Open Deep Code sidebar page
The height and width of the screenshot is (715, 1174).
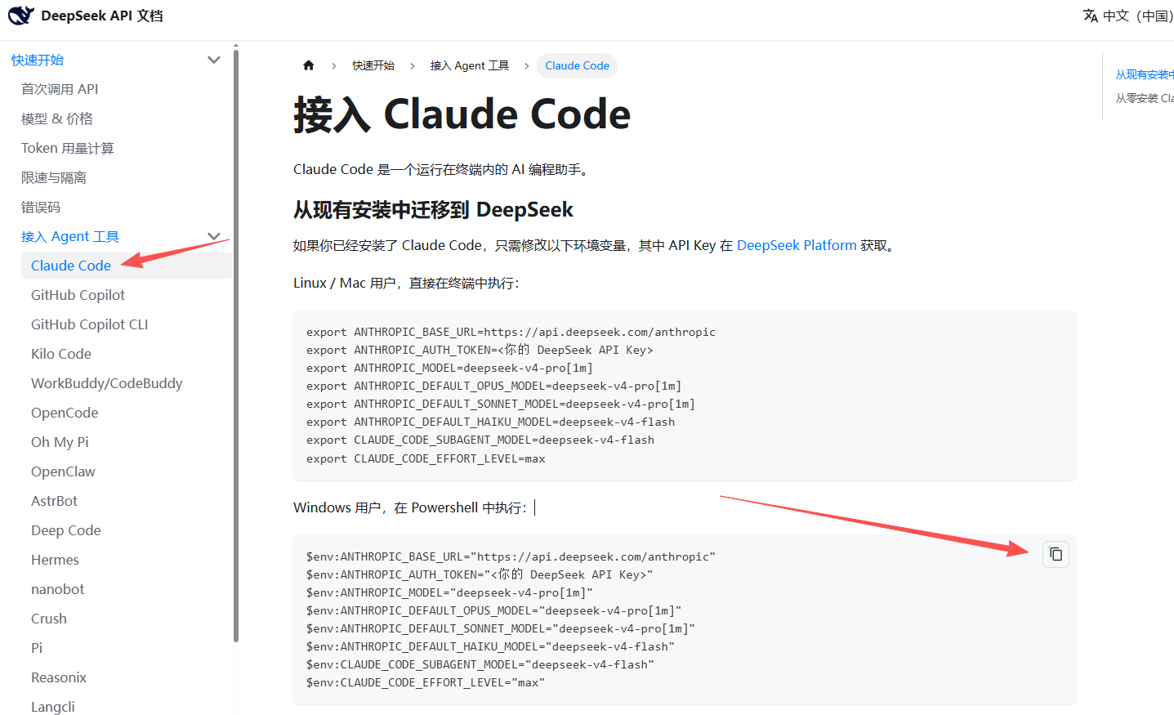point(66,530)
